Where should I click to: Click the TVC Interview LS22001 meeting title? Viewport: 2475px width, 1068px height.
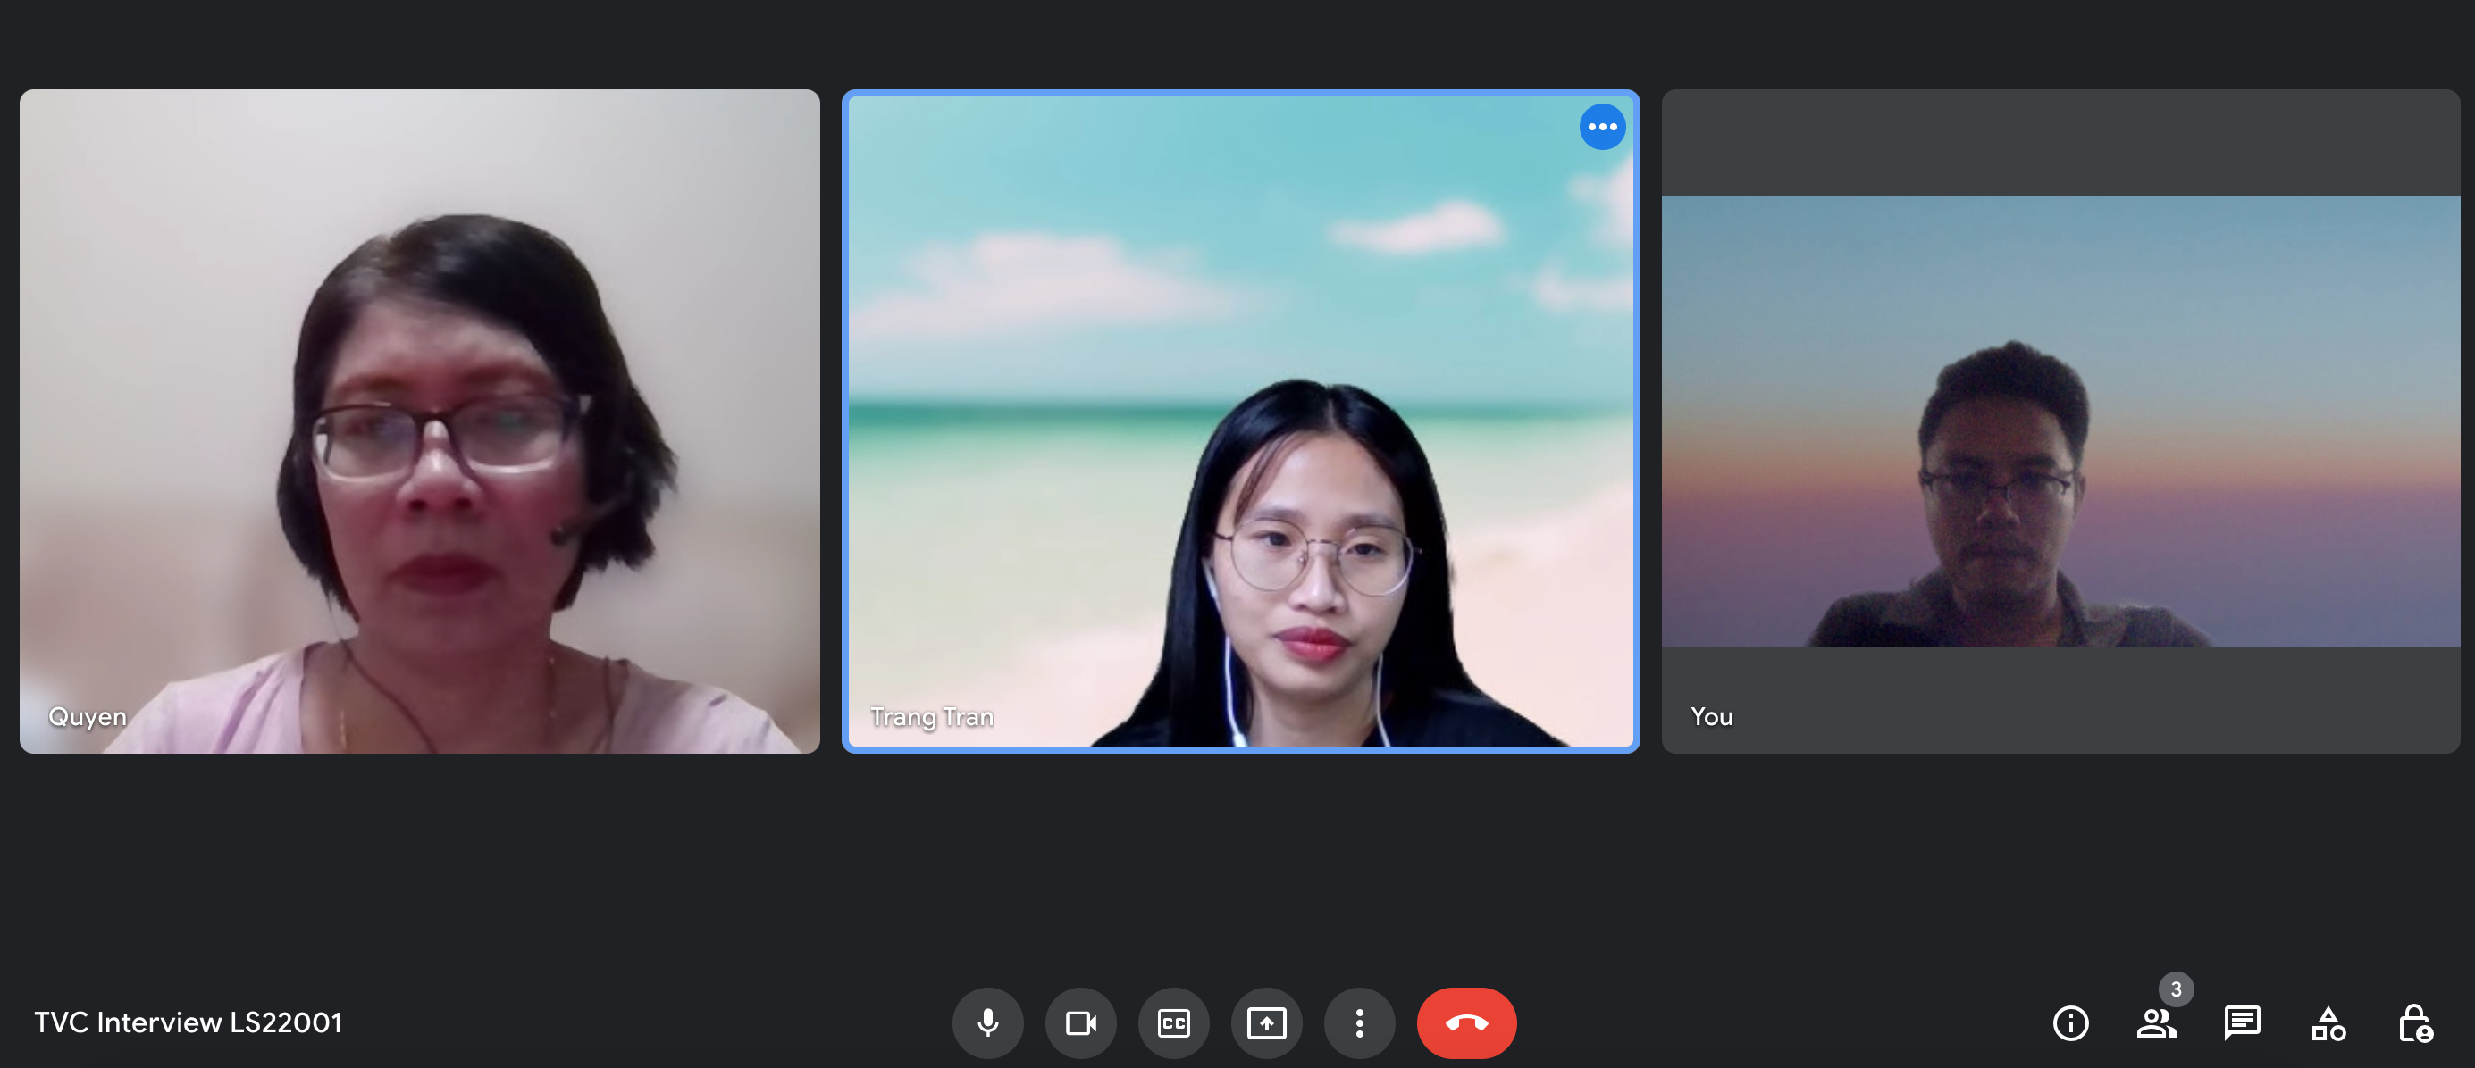pyautogui.click(x=189, y=1022)
